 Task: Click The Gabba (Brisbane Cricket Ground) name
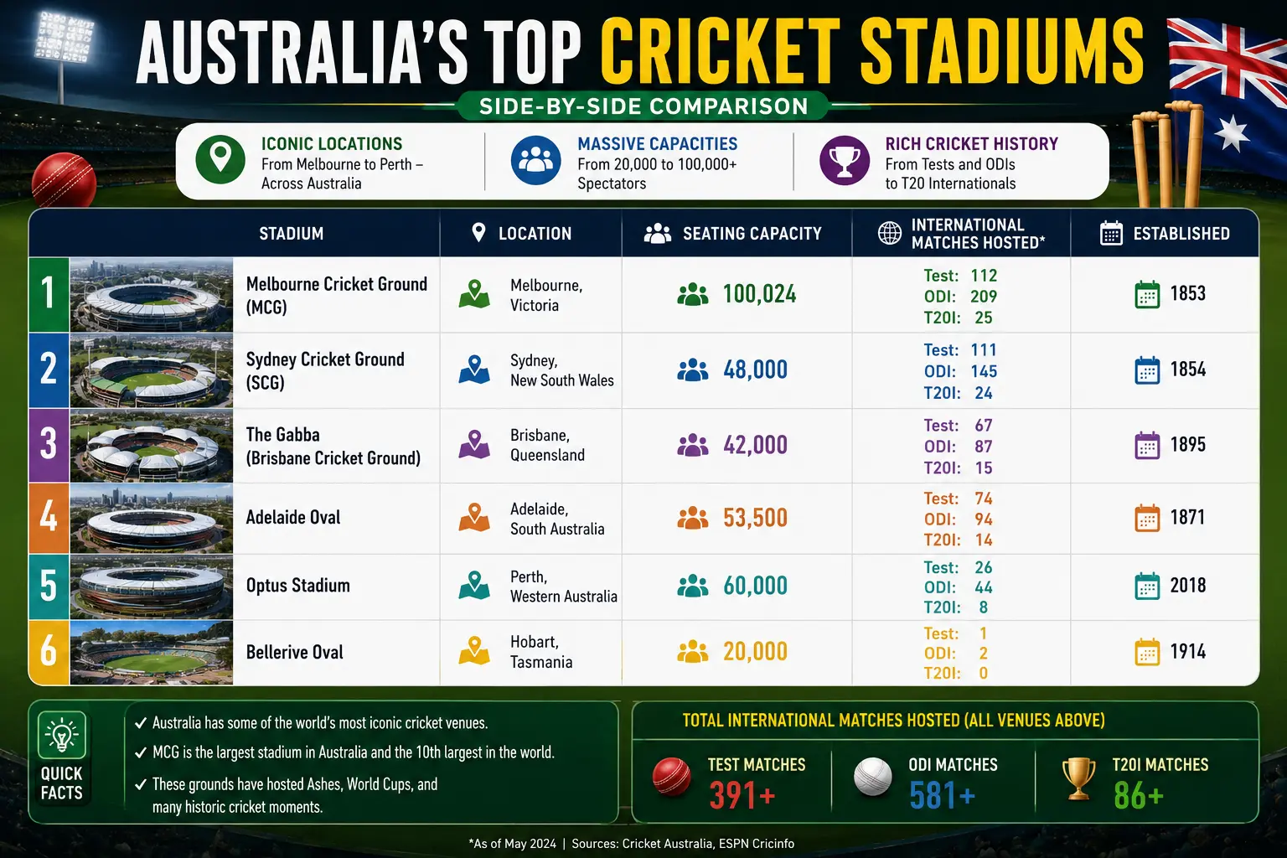tap(333, 446)
